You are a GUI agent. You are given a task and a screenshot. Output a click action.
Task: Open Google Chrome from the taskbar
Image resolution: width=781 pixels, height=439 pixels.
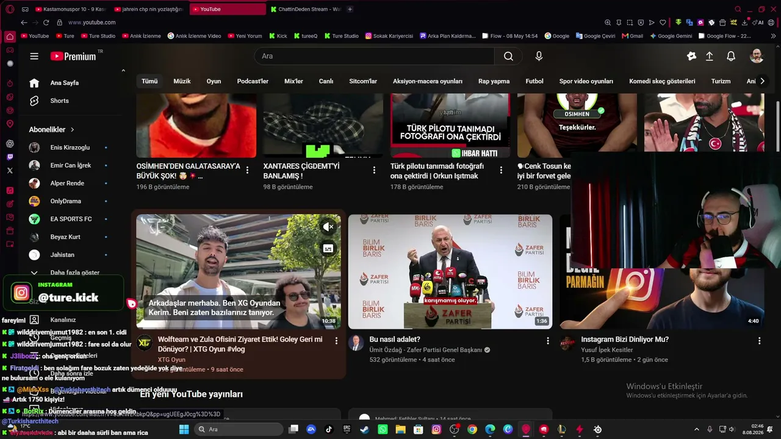[x=472, y=429]
